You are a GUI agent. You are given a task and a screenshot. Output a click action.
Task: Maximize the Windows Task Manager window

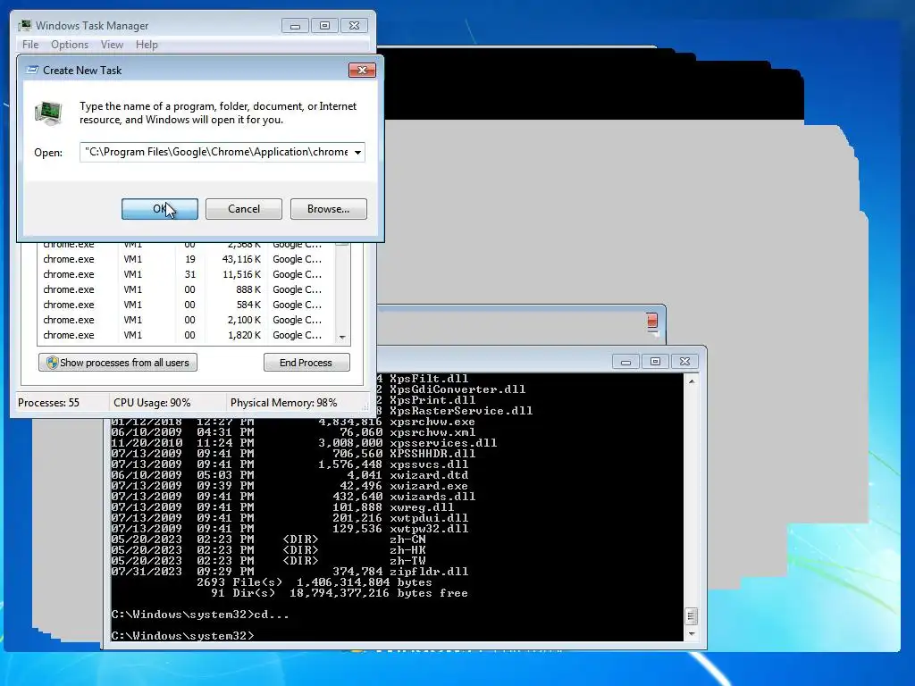[324, 26]
